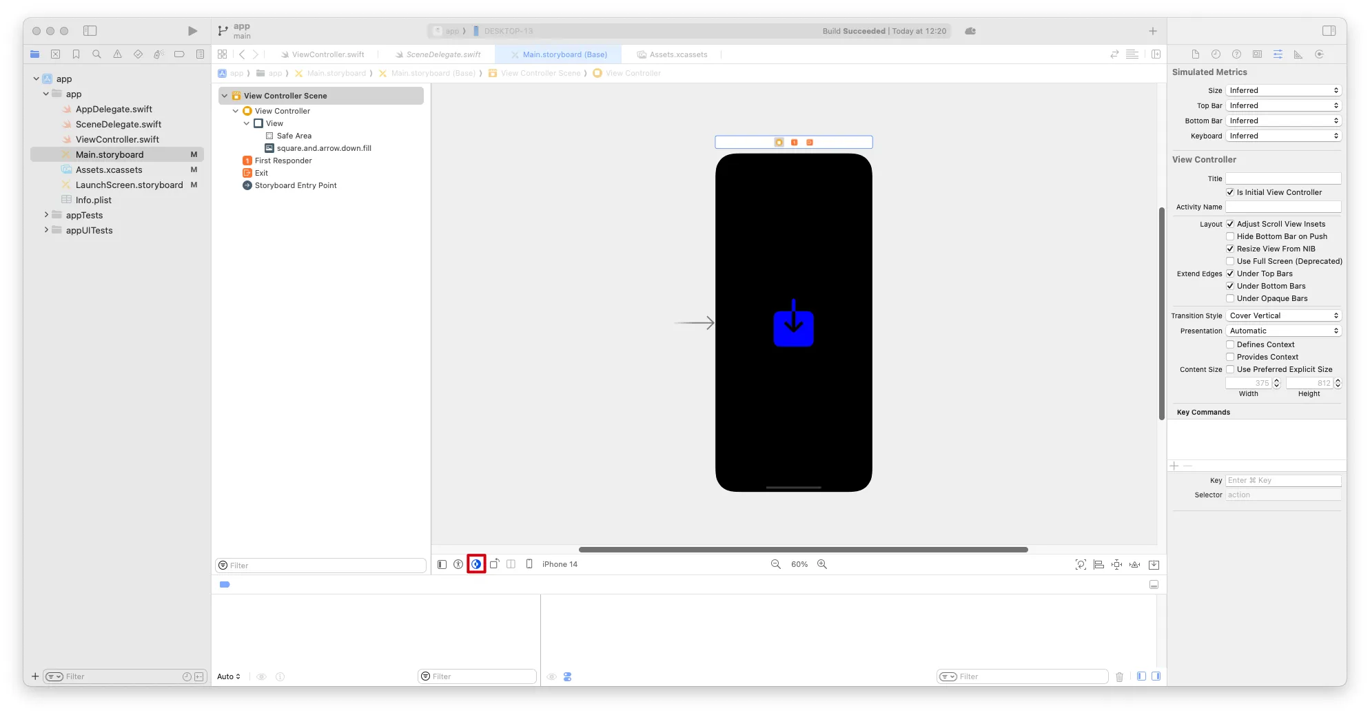1370x715 pixels.
Task: Go back with the editor history arrow
Action: pyautogui.click(x=242, y=54)
